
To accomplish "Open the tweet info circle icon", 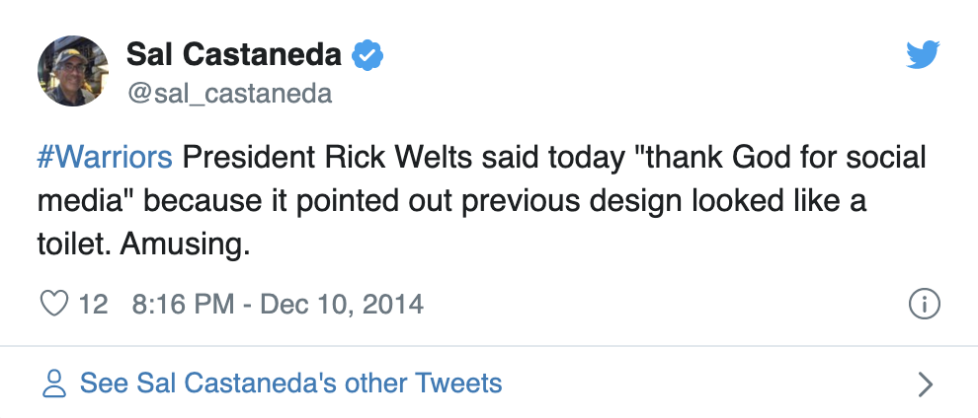I will pyautogui.click(x=925, y=305).
